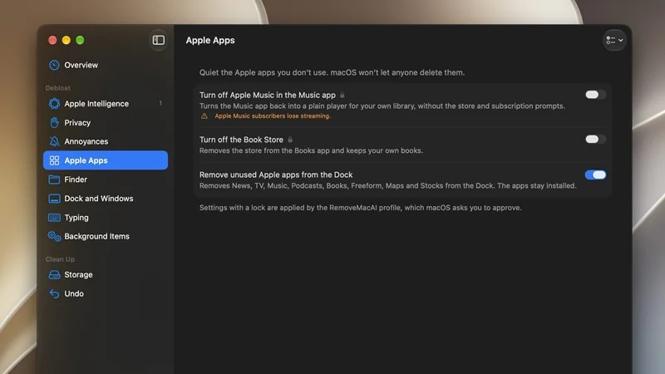Open the list view options dropdown

pyautogui.click(x=614, y=40)
